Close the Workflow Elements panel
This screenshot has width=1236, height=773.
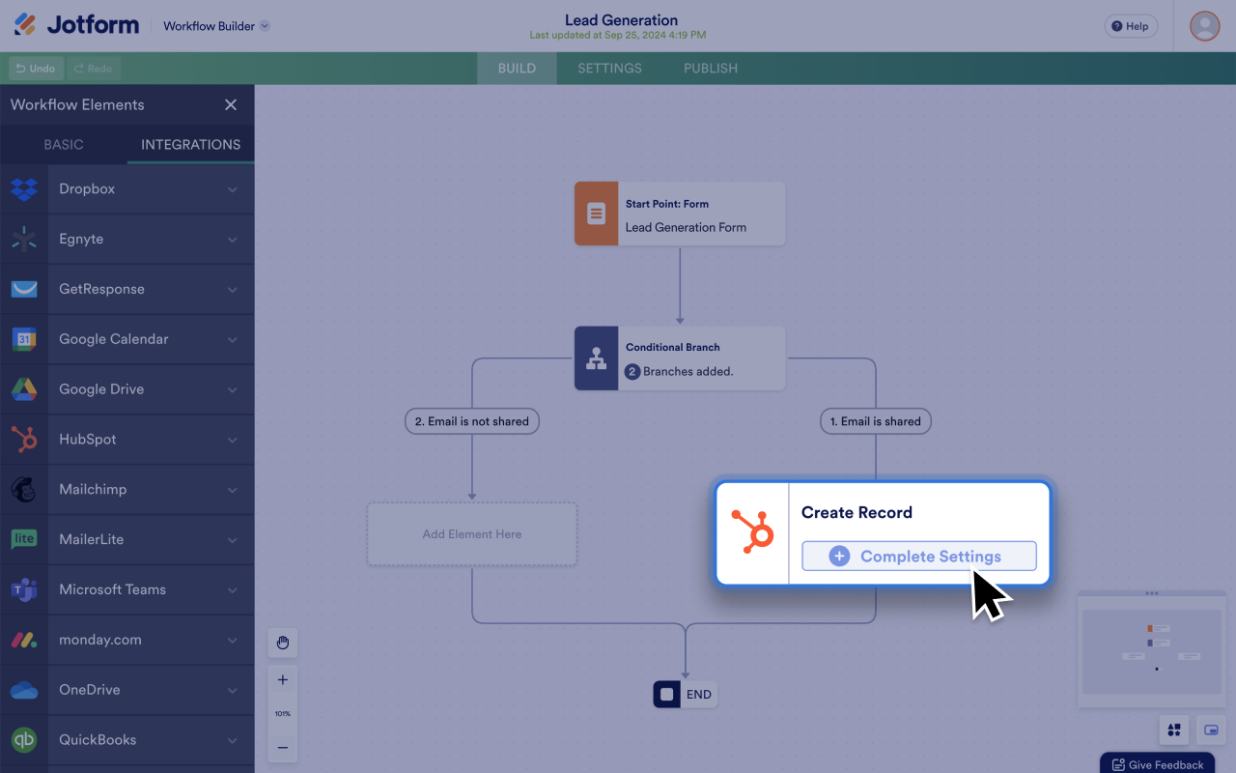231,104
